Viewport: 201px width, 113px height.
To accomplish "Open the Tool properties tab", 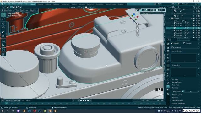I will pyautogui.click(x=168, y=44).
